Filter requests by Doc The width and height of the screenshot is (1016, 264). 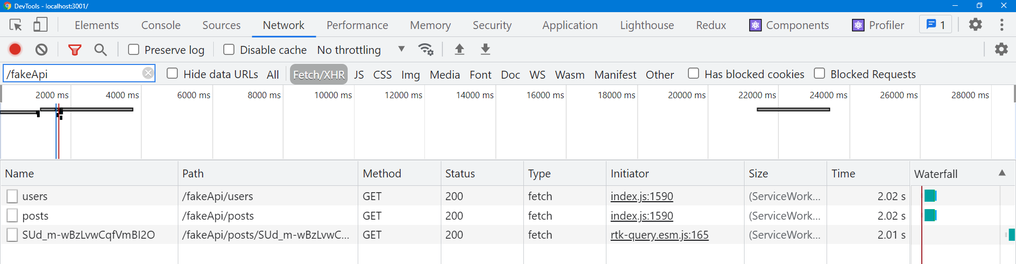(x=510, y=74)
